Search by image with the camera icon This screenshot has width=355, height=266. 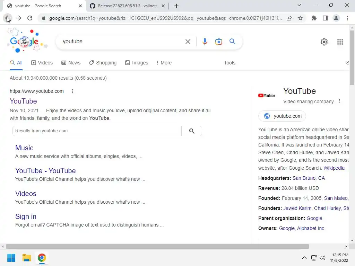click(x=218, y=42)
